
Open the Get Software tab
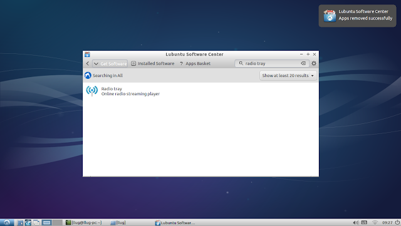point(110,64)
